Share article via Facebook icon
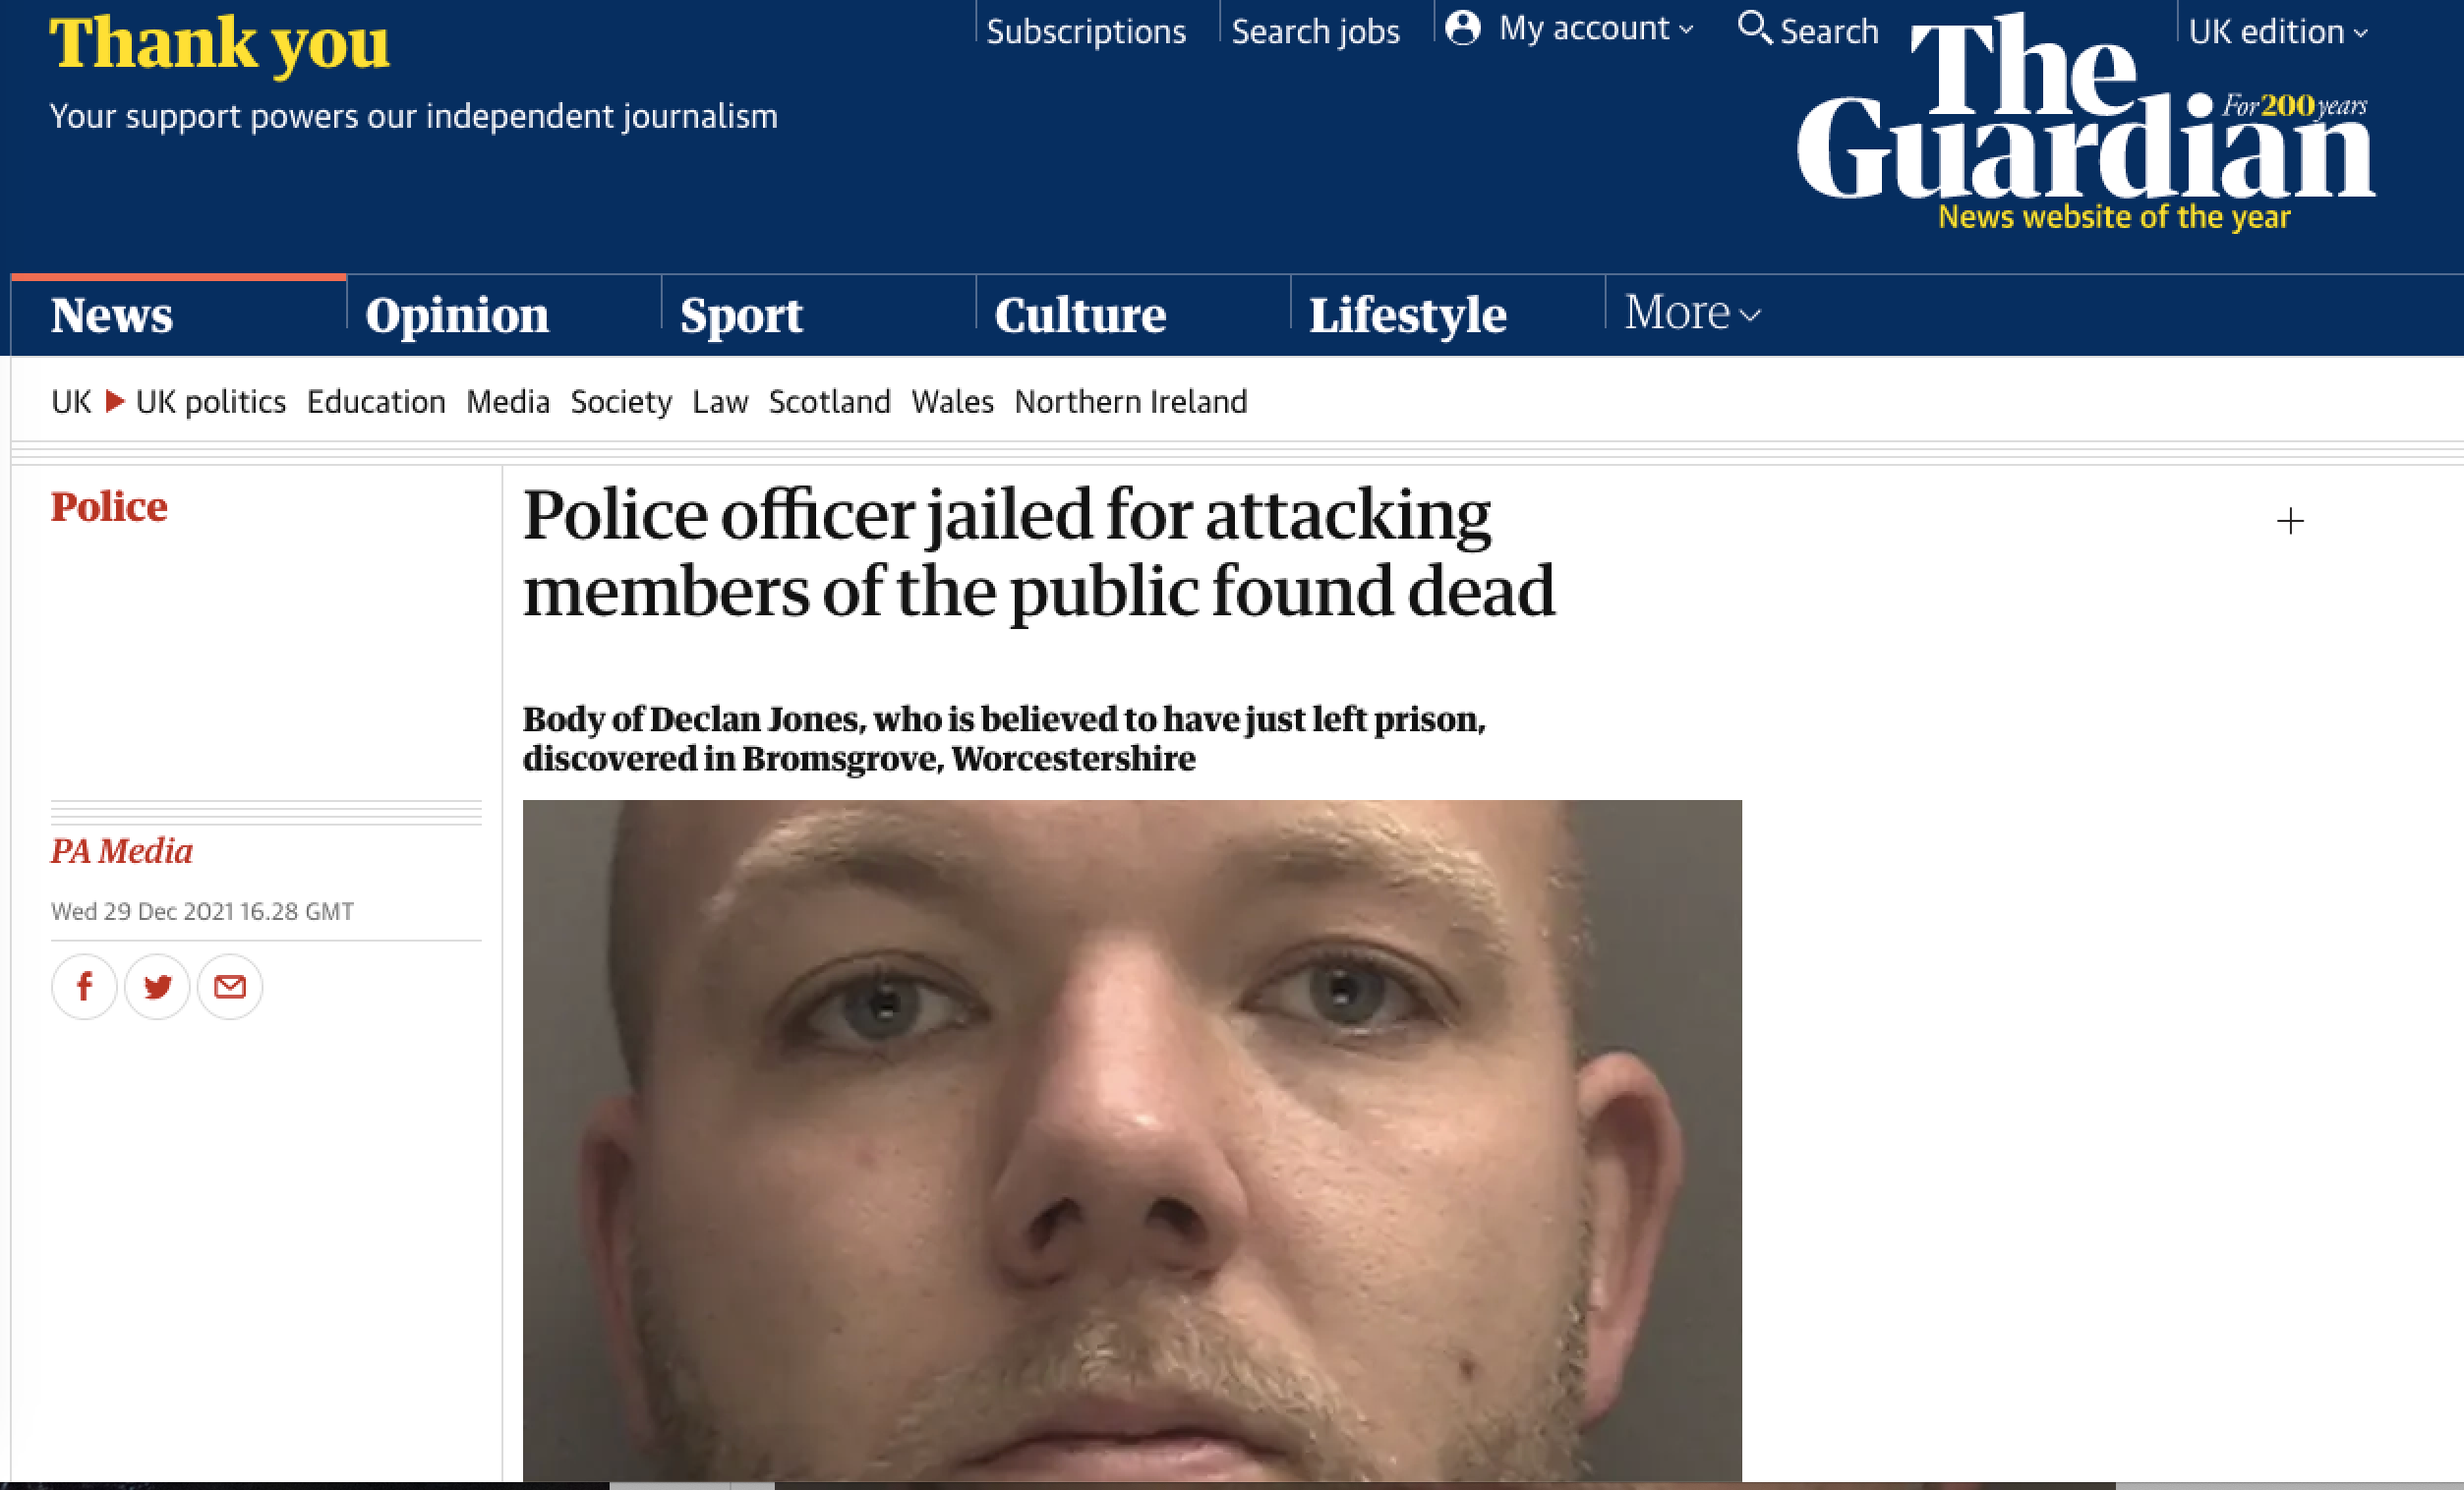2464x1490 pixels. coord(84,987)
